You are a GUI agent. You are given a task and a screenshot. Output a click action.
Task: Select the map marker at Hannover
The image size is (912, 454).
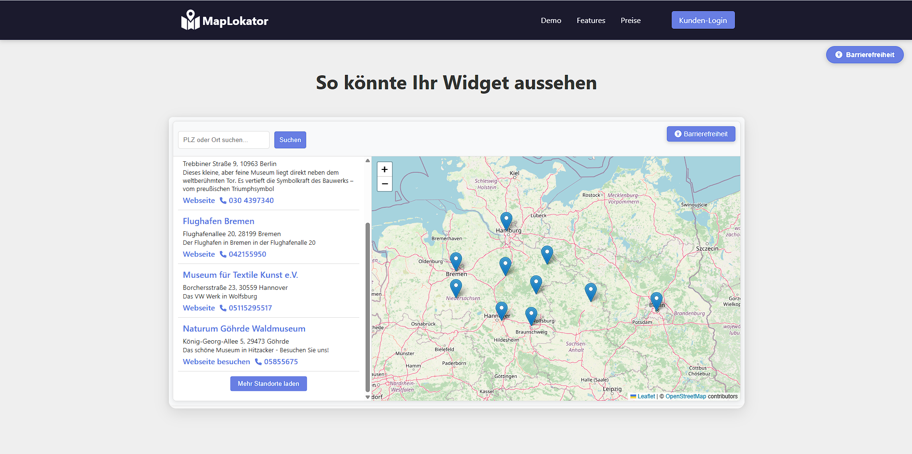coord(501,311)
